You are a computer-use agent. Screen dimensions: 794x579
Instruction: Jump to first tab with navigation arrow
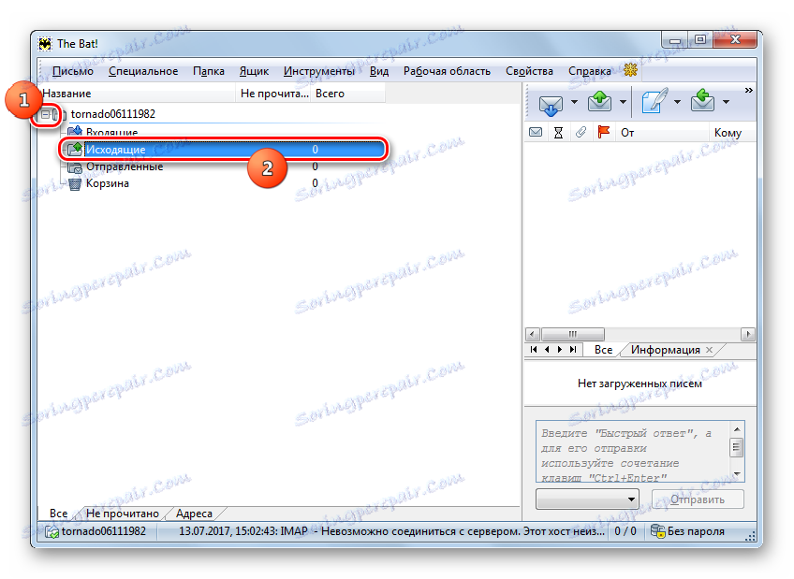pyautogui.click(x=534, y=350)
